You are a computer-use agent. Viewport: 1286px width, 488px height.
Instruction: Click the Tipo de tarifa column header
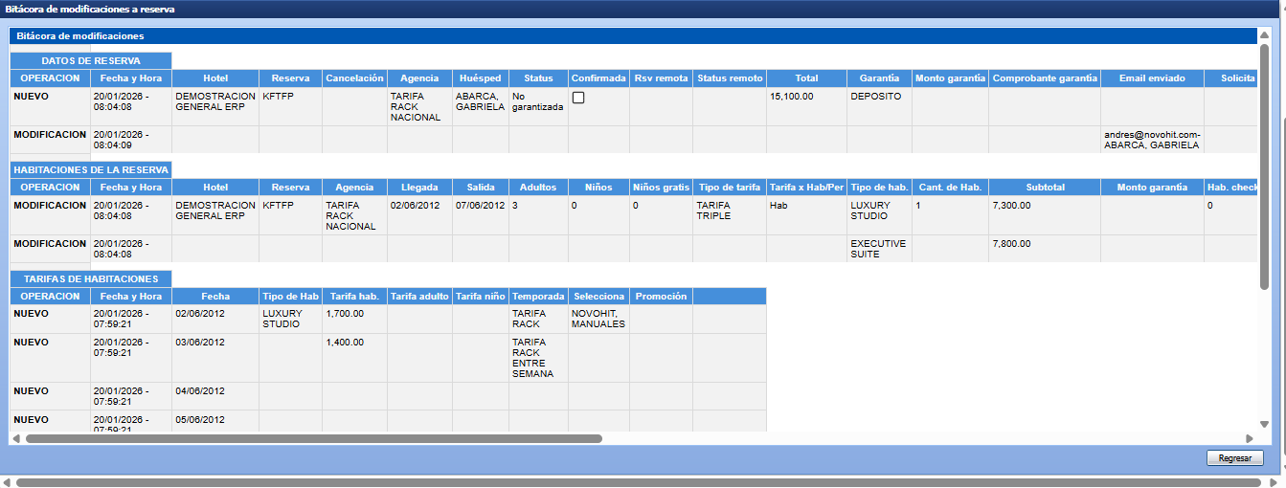tap(729, 188)
